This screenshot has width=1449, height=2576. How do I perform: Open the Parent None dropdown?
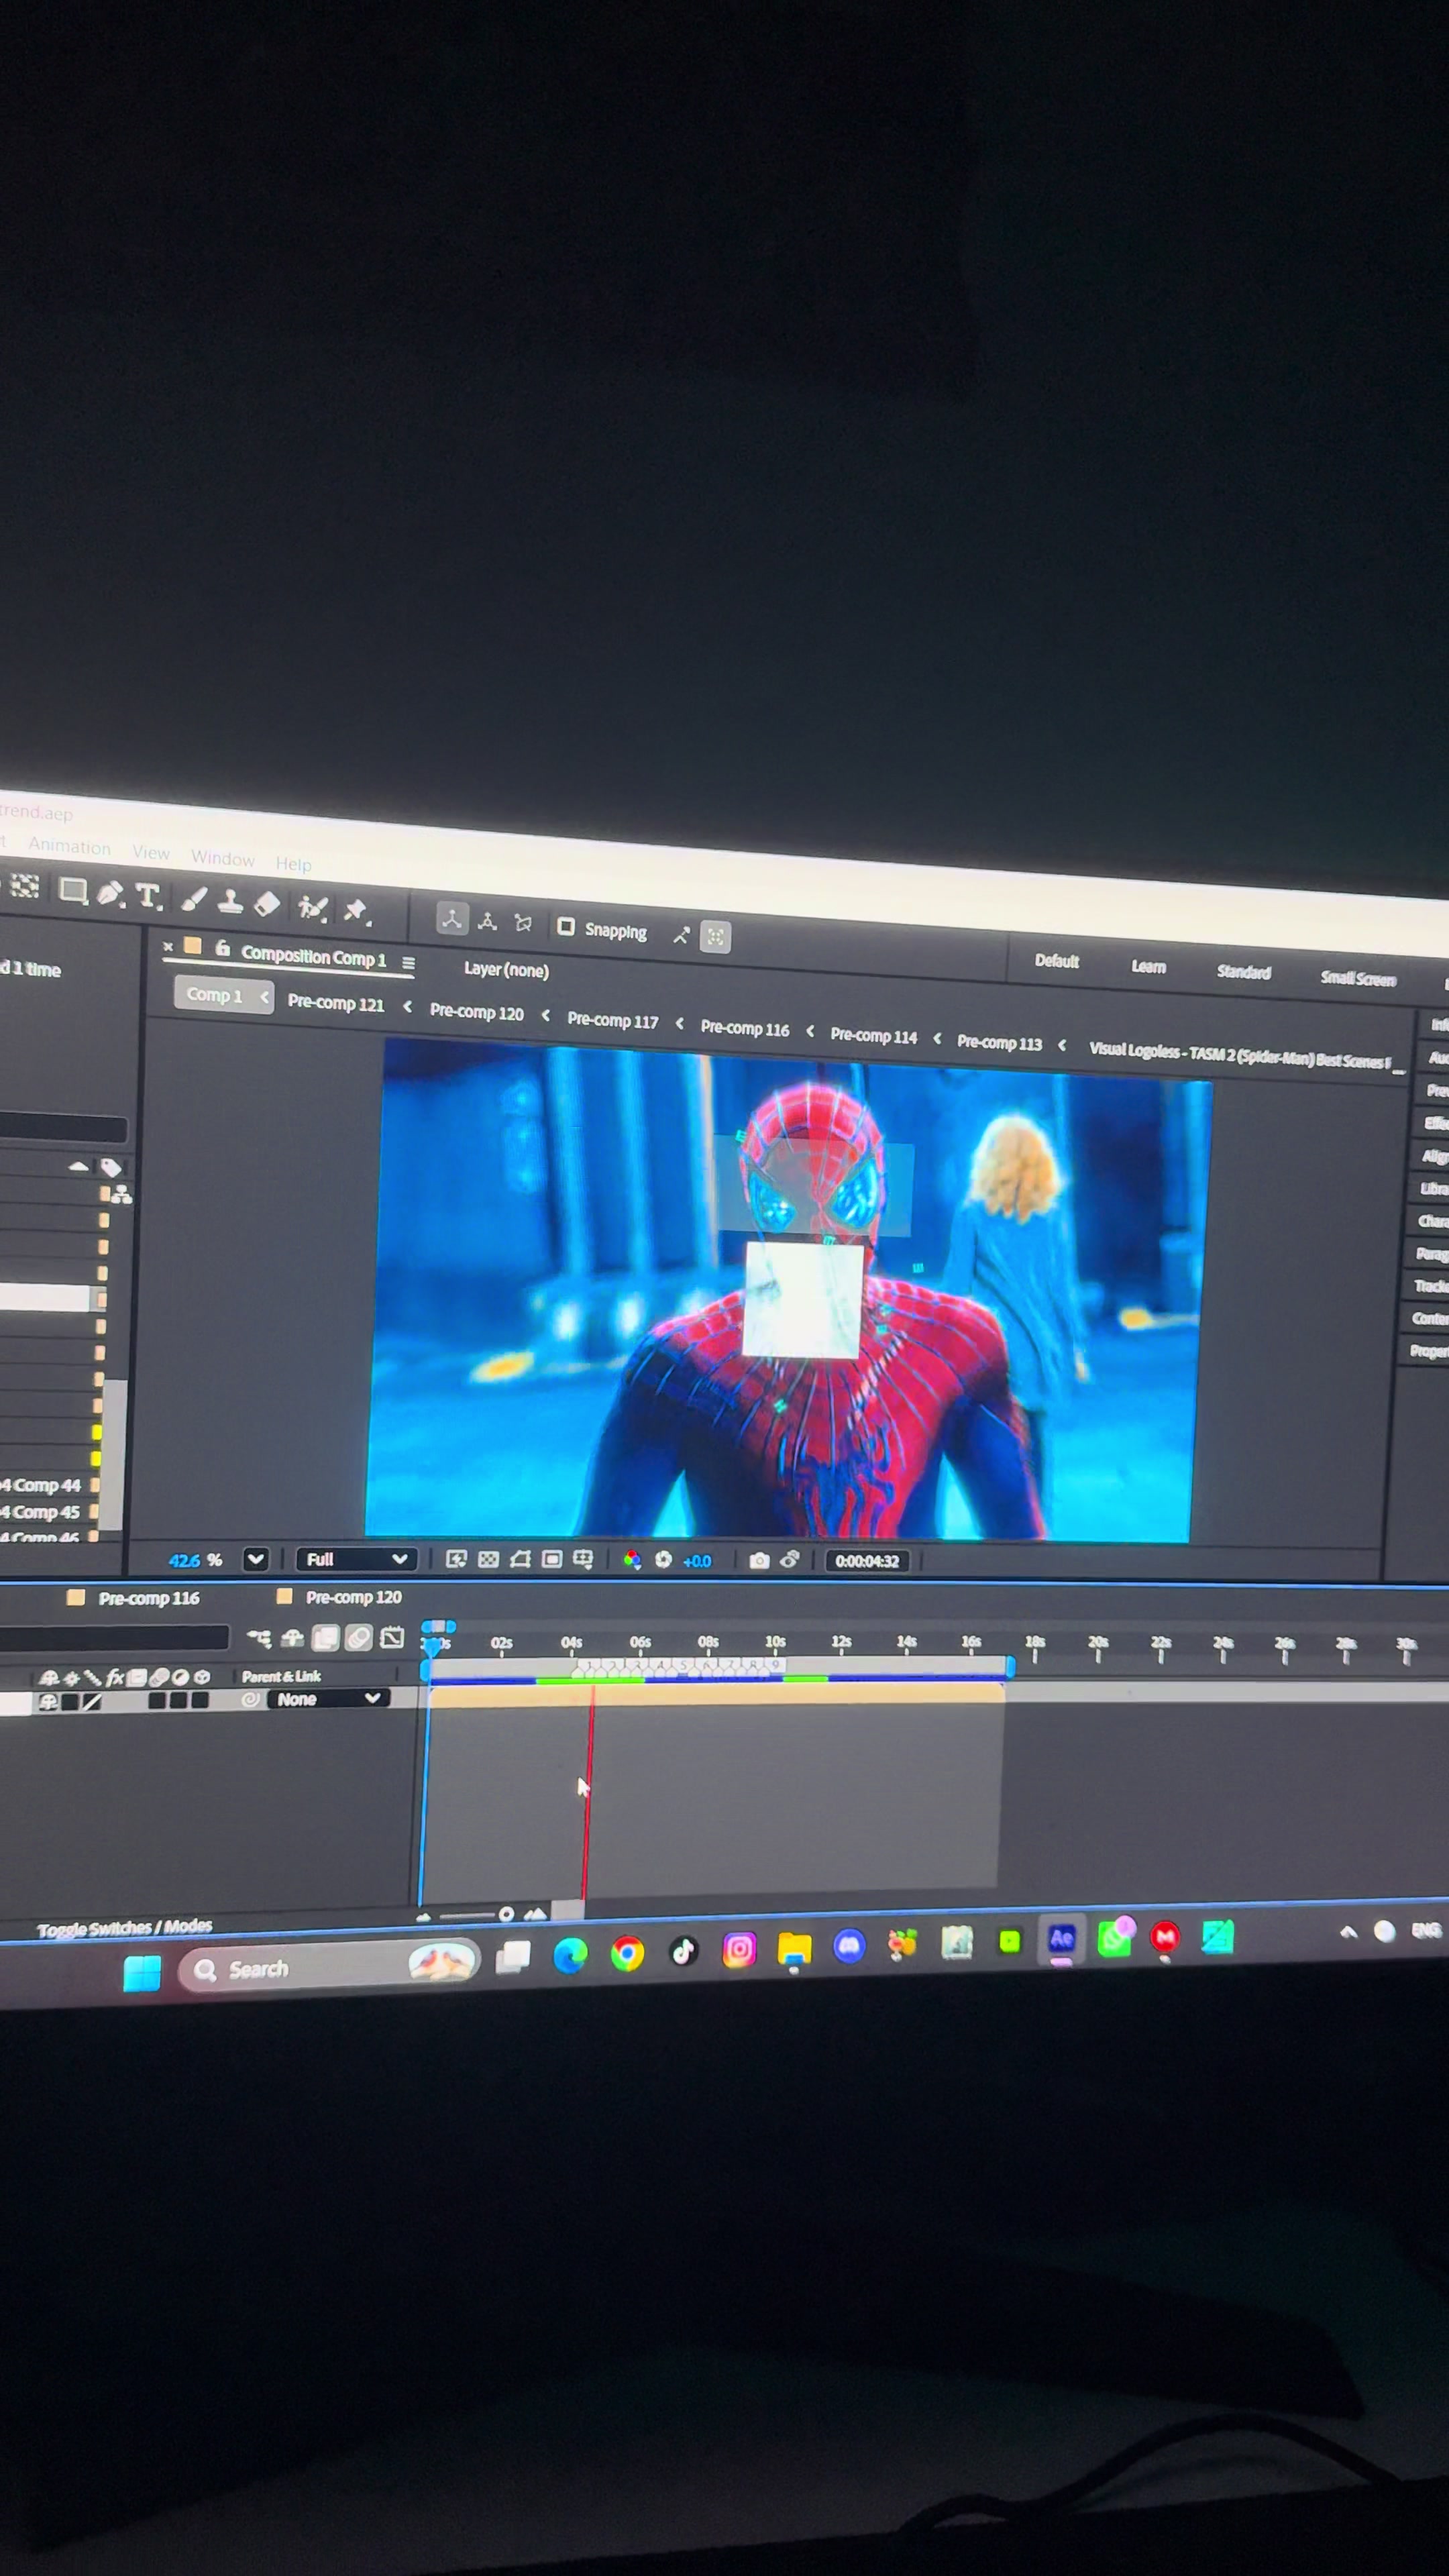(328, 1699)
